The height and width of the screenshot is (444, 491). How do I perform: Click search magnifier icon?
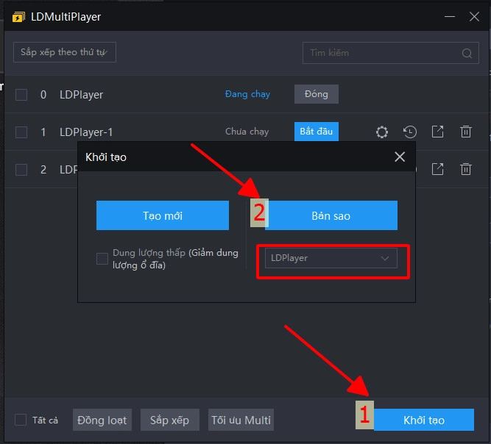click(x=466, y=53)
